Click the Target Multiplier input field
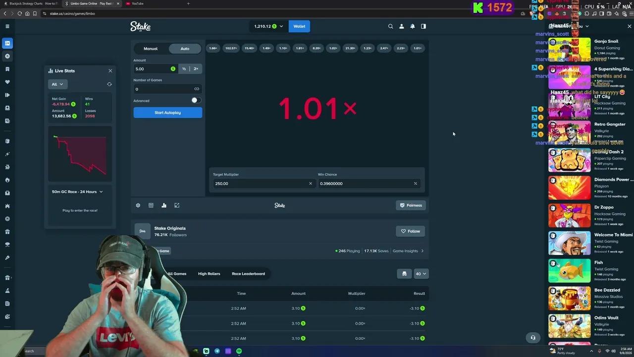634x357 pixels. coord(264,183)
